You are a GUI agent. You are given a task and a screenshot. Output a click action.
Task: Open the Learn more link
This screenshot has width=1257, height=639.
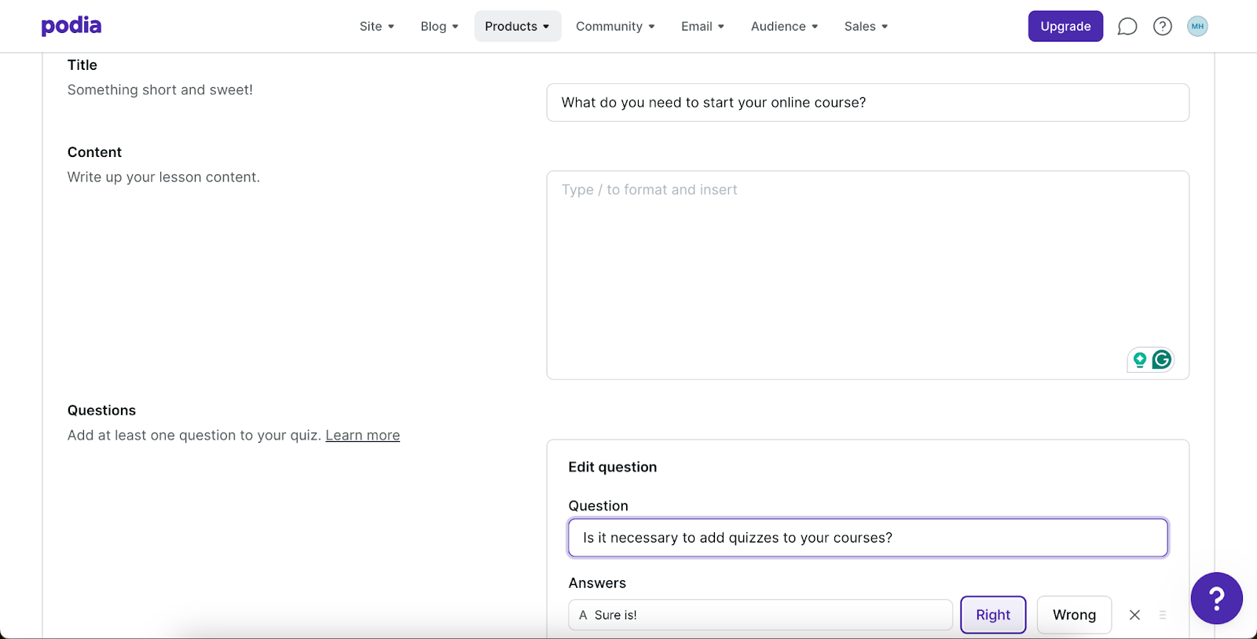coord(363,436)
